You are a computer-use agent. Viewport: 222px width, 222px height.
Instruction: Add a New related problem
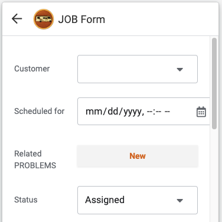(138, 156)
